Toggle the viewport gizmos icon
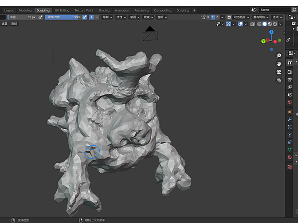The image size is (298, 223). coord(228,24)
